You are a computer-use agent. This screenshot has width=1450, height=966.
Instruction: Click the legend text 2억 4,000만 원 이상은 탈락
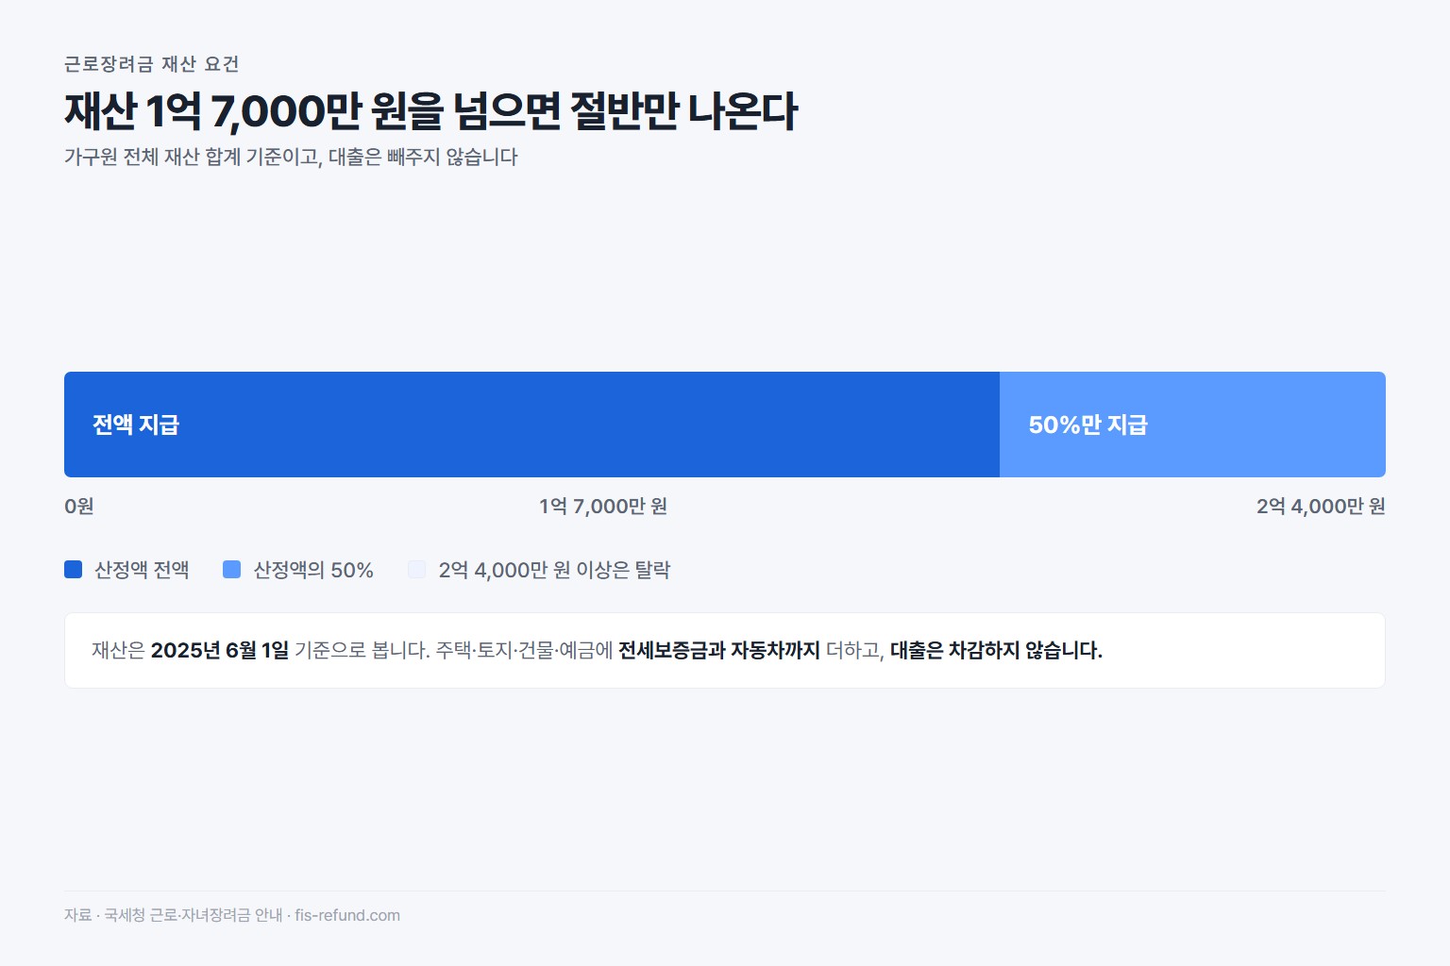(554, 570)
